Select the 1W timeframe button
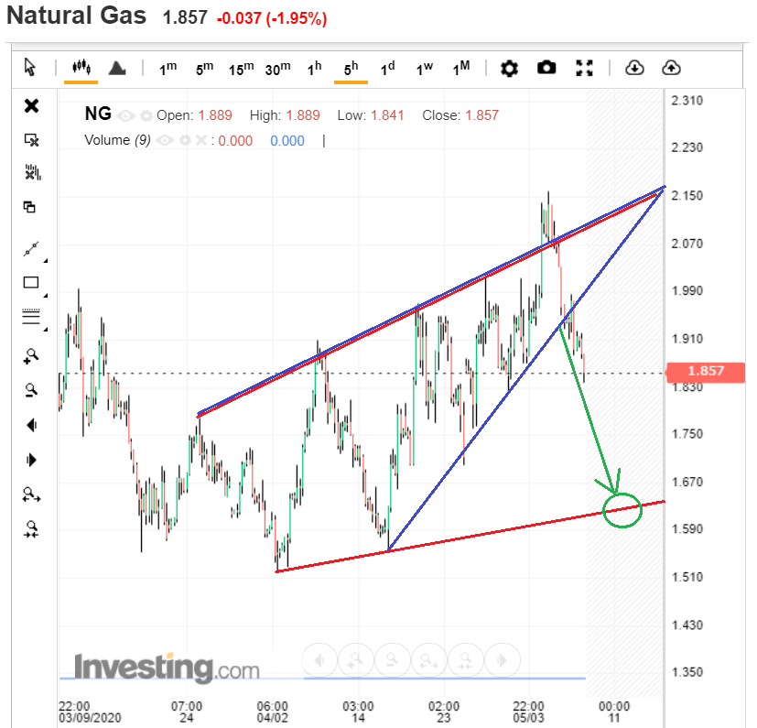Viewport: 757px width, 728px height. tap(425, 69)
